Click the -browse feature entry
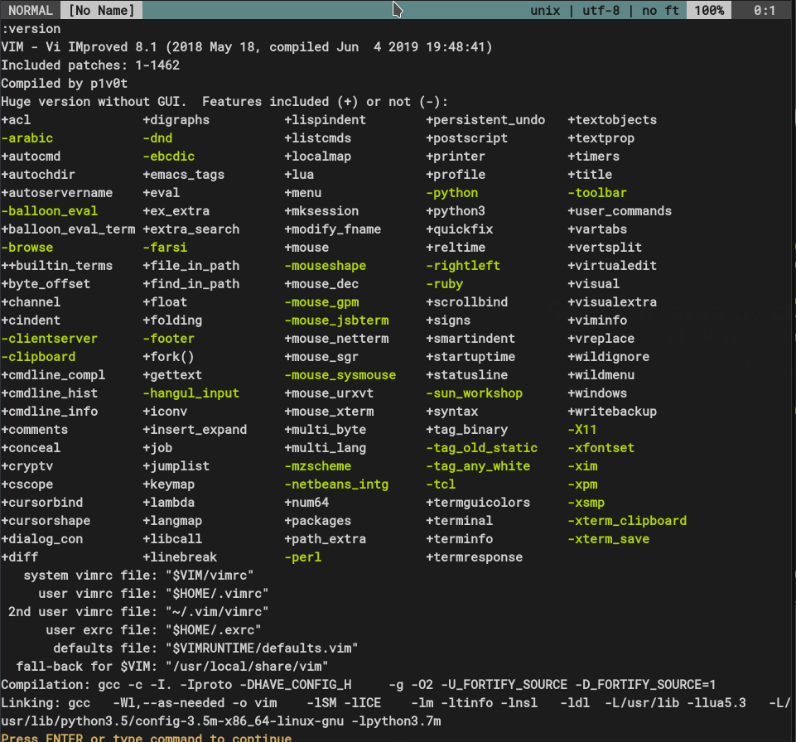 [x=27, y=248]
